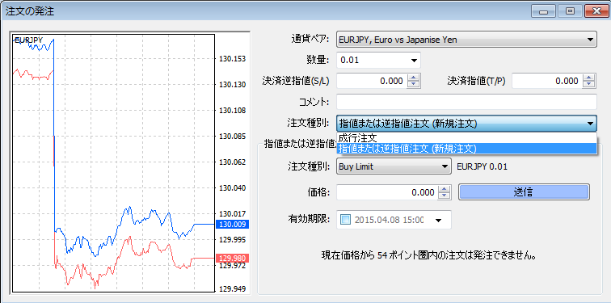This screenshot has width=611, height=303.
Task: Enable the 有効期限 expiry checkbox
Action: (345, 220)
